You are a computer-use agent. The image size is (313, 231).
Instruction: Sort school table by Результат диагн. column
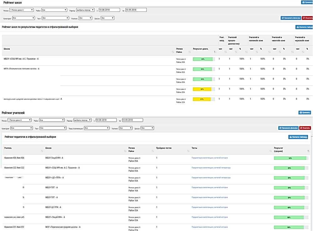(x=215, y=52)
